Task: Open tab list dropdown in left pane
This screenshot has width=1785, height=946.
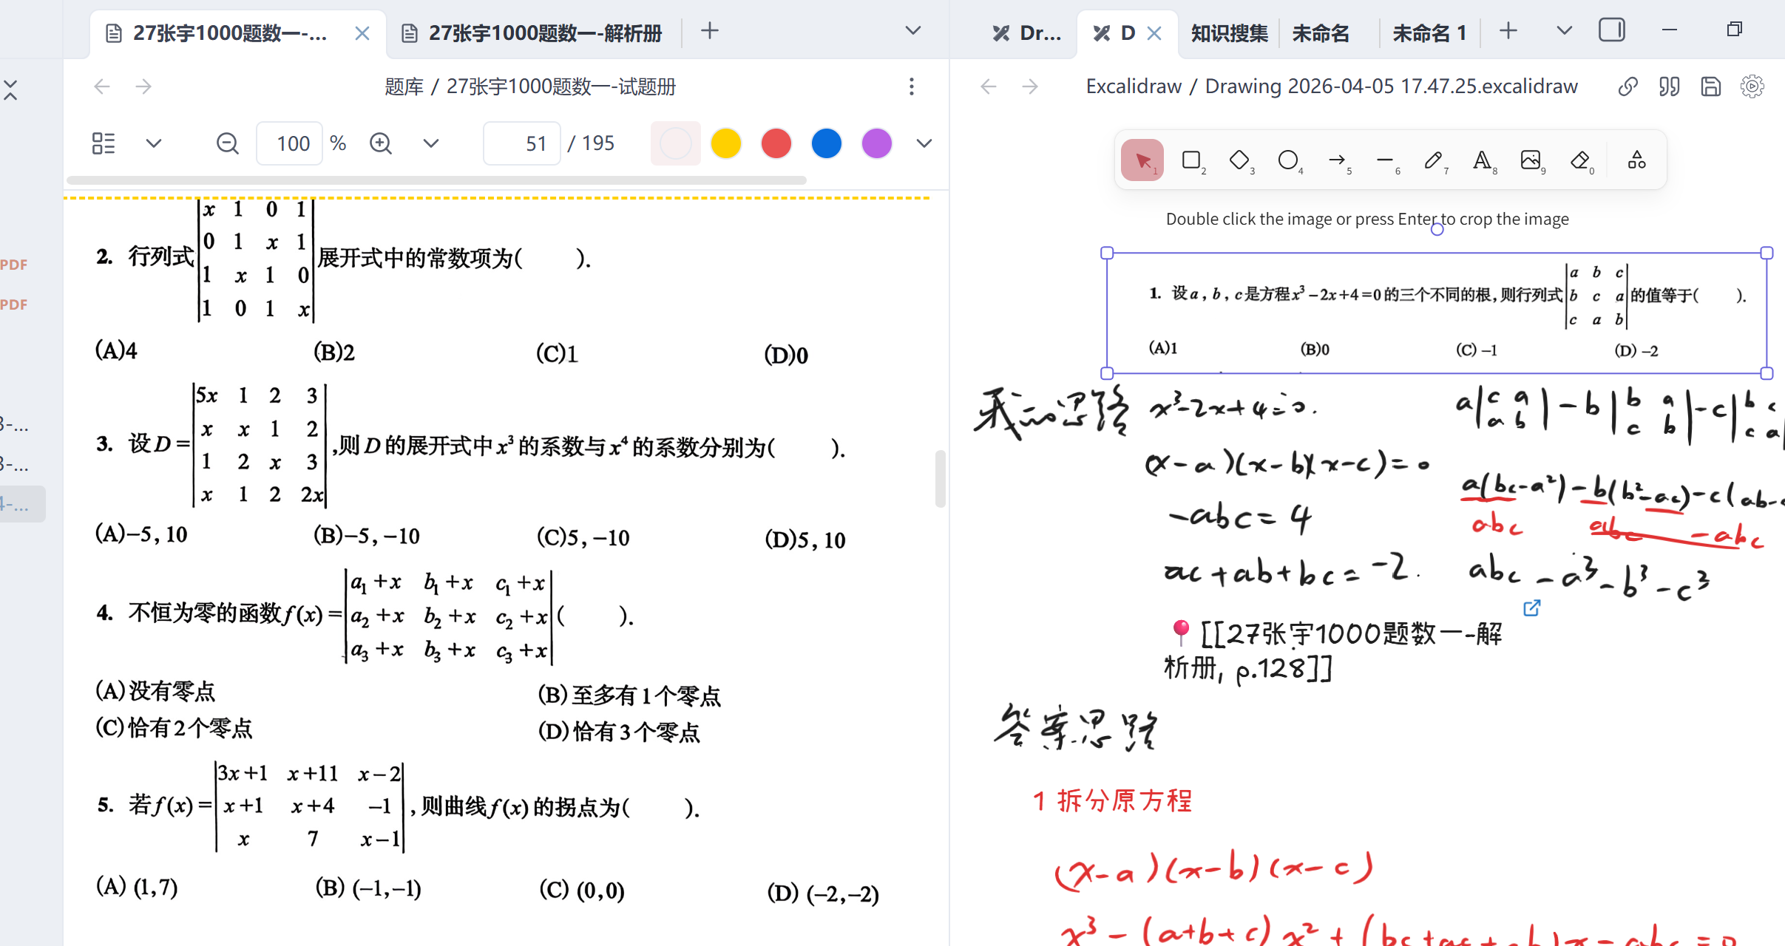Action: (913, 31)
